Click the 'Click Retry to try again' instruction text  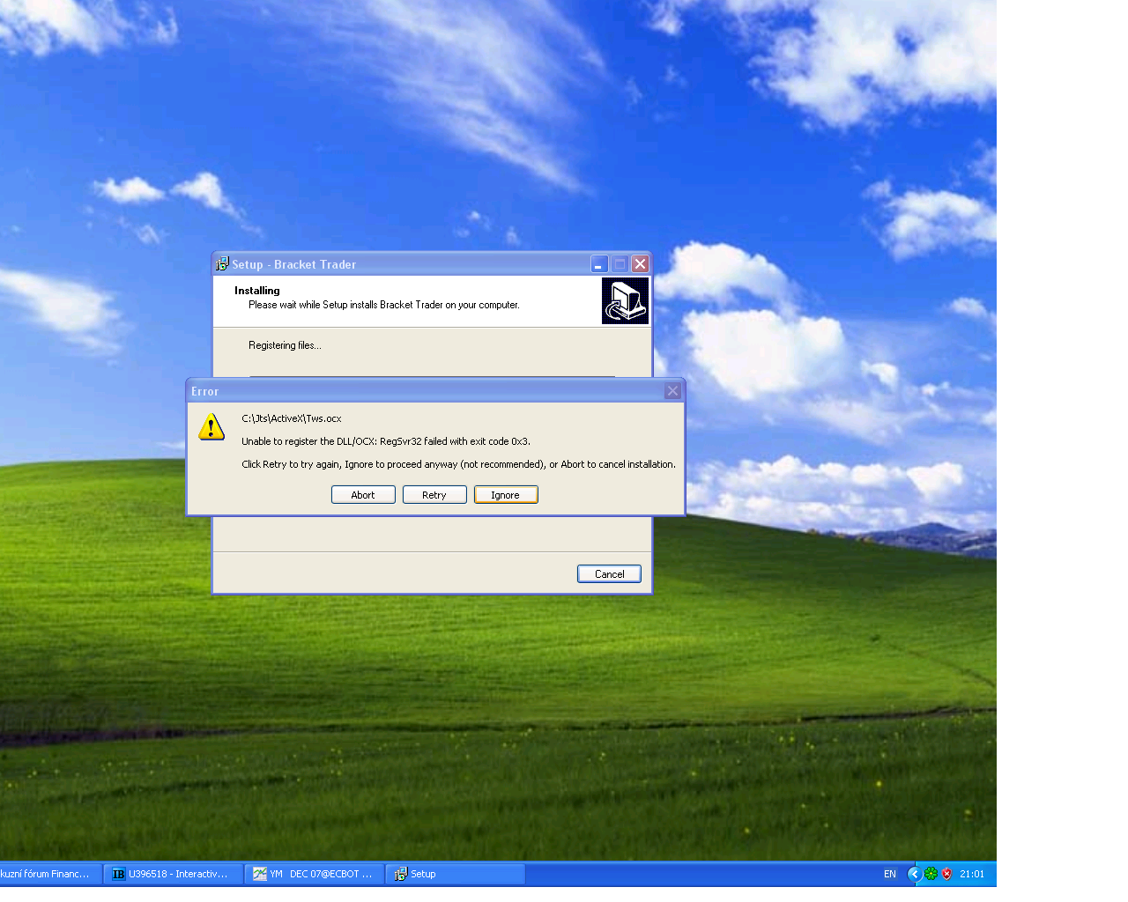pos(458,464)
